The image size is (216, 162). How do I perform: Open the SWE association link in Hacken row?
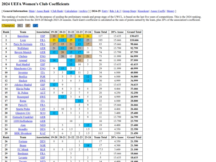[x=43, y=80]
